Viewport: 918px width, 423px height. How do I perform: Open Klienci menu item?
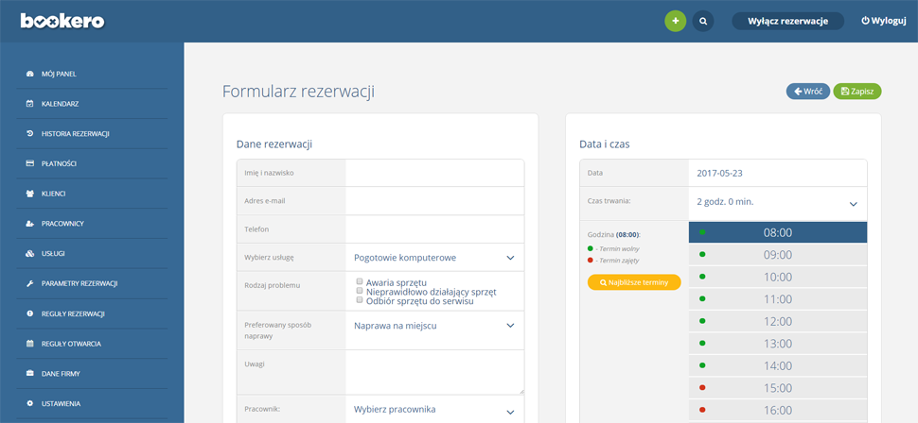(53, 194)
